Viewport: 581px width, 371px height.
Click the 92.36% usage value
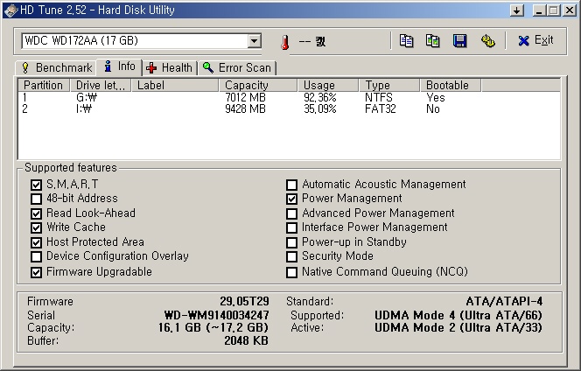point(320,97)
